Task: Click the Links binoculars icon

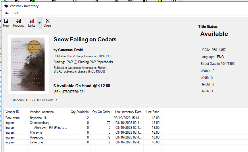Action: click(32, 21)
